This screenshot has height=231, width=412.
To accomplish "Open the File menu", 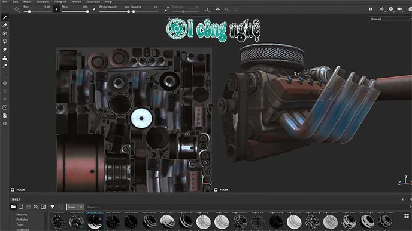I will tap(5, 2).
